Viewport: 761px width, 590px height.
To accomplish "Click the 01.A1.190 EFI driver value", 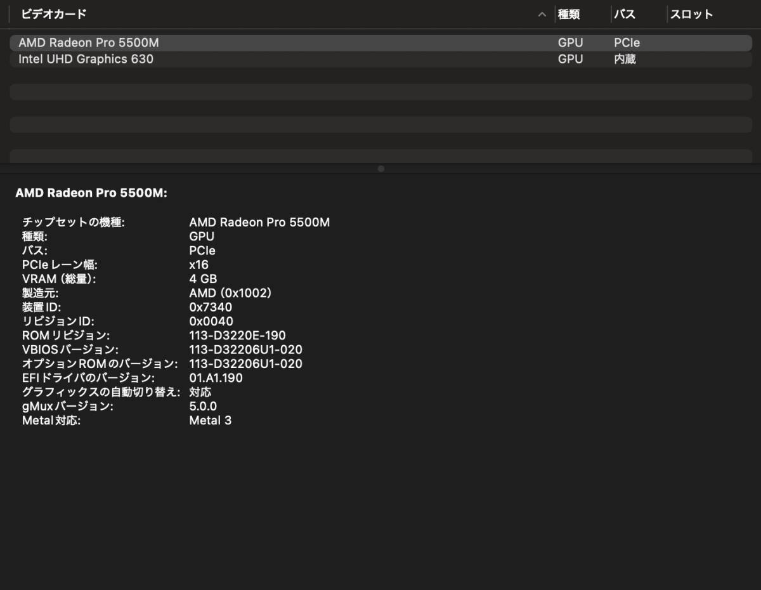I will (x=216, y=378).
